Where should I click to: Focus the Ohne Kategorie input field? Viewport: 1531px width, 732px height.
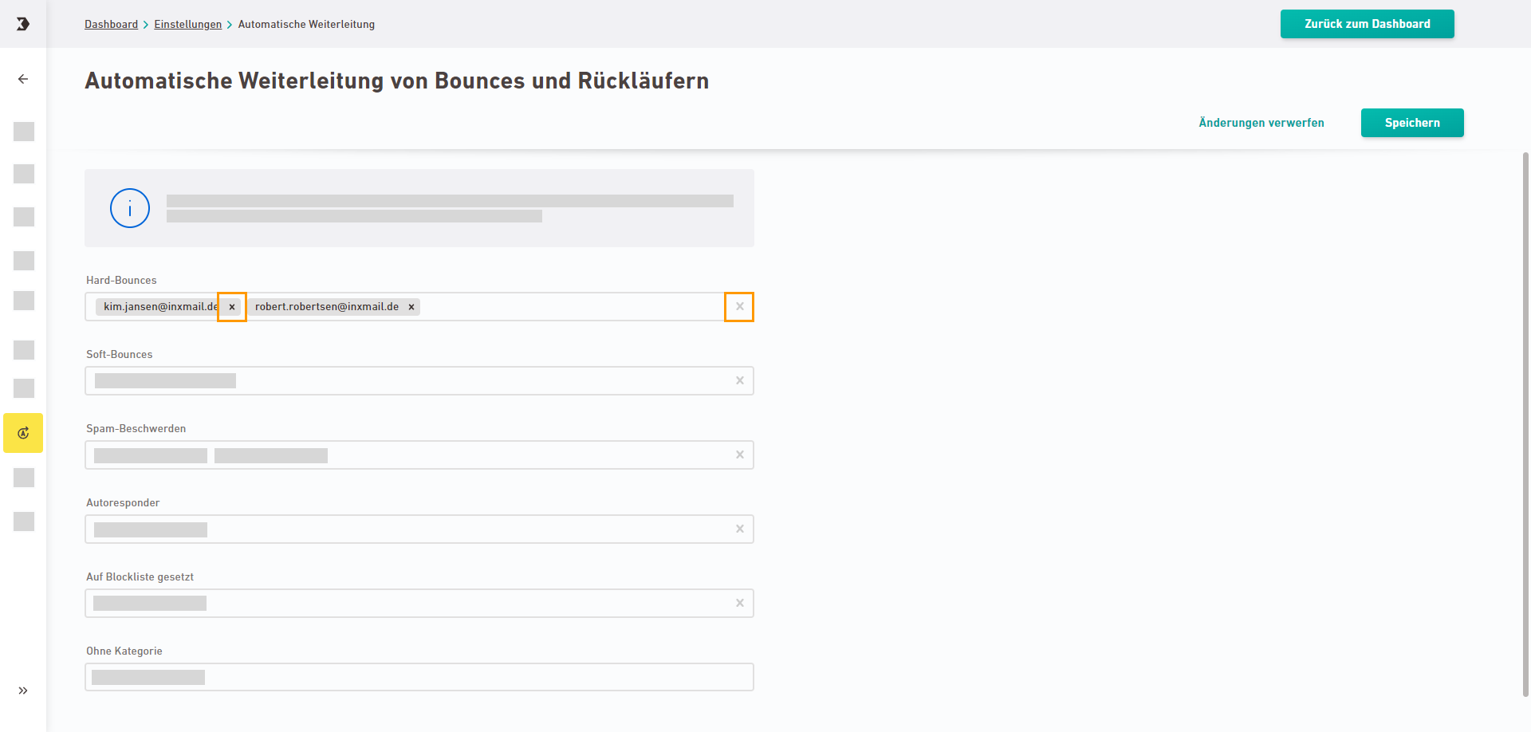(x=419, y=677)
